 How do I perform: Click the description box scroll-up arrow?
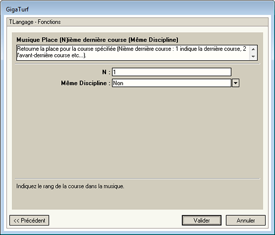(x=253, y=49)
